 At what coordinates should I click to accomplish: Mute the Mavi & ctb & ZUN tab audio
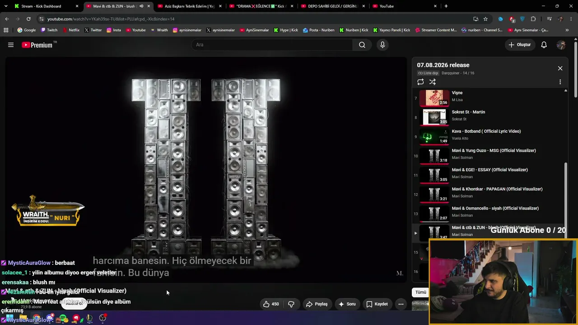pyautogui.click(x=141, y=6)
